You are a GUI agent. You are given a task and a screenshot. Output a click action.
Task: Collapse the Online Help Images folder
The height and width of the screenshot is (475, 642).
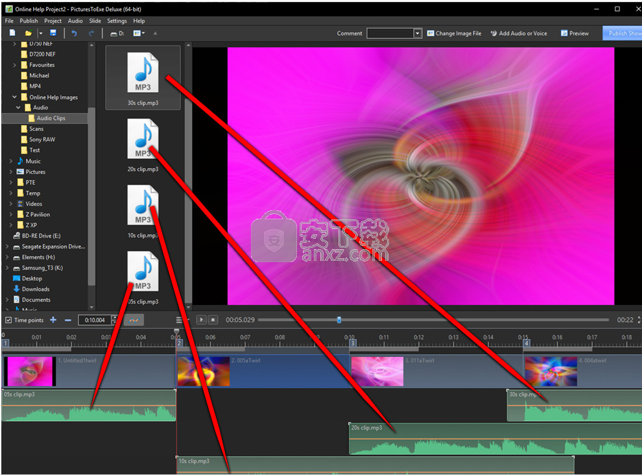pyautogui.click(x=15, y=97)
